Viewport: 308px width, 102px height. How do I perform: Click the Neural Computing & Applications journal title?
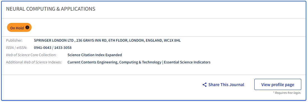point(51,9)
